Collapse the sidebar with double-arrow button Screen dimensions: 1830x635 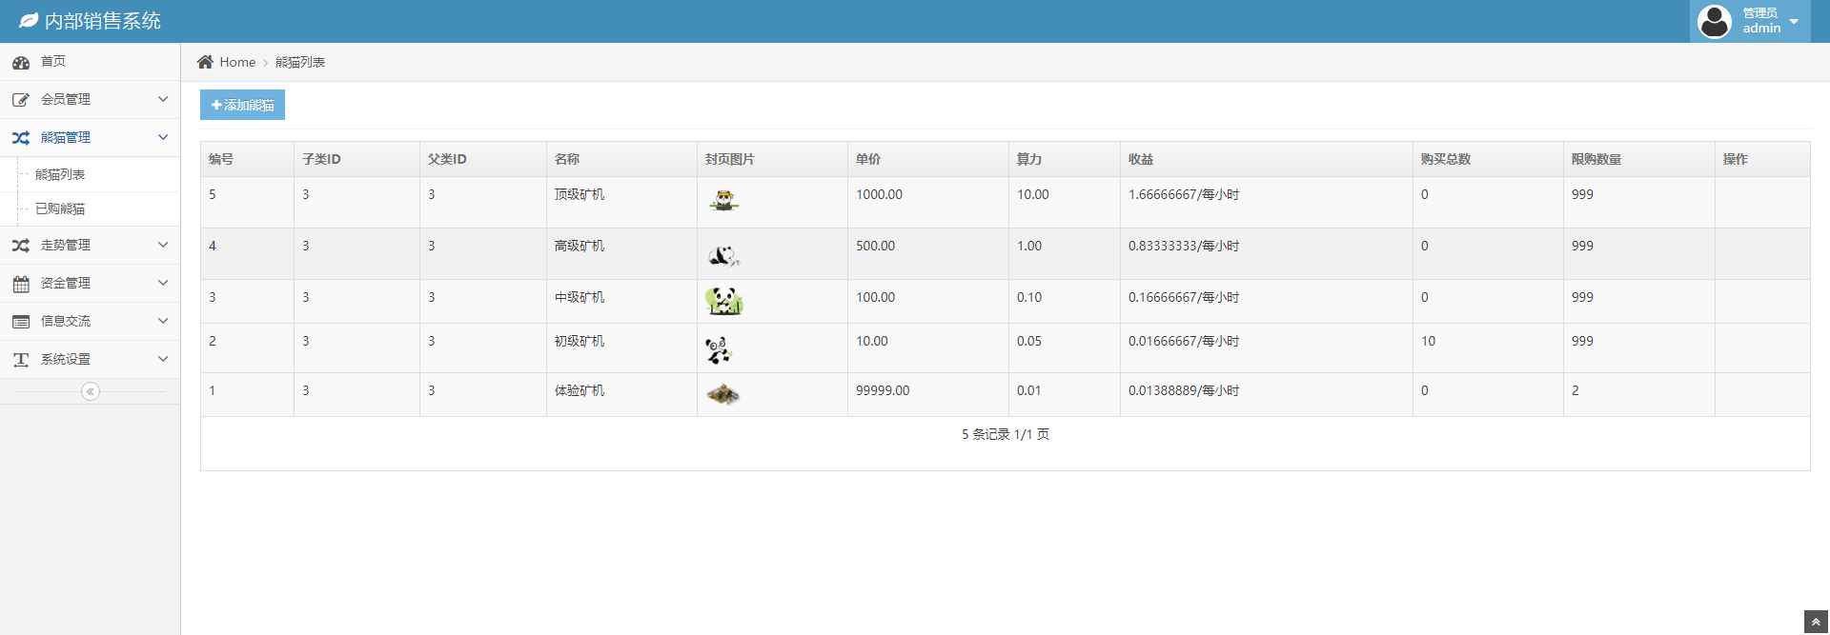click(91, 391)
